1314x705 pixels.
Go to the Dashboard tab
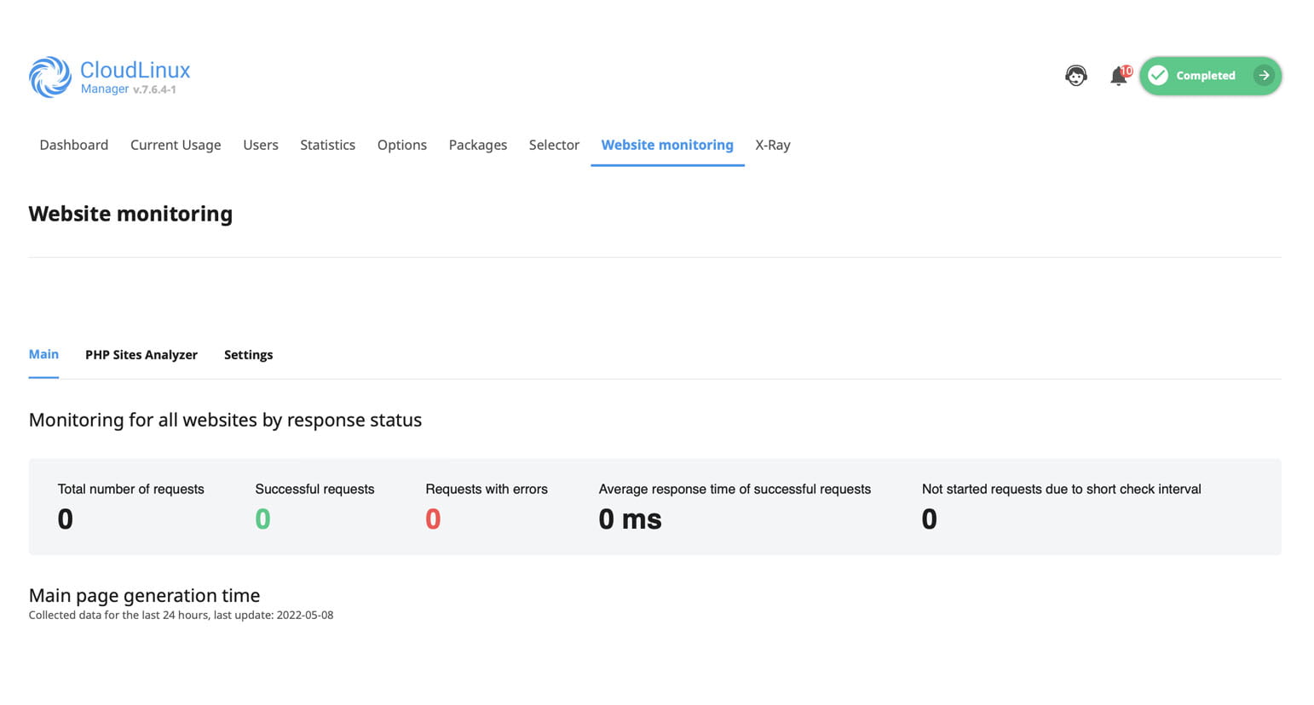point(73,145)
